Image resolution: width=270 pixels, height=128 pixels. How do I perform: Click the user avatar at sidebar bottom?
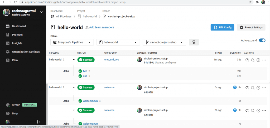(8, 122)
